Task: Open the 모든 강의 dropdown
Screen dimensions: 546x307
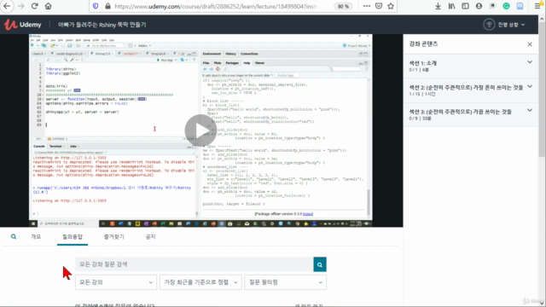Action: 116,282
